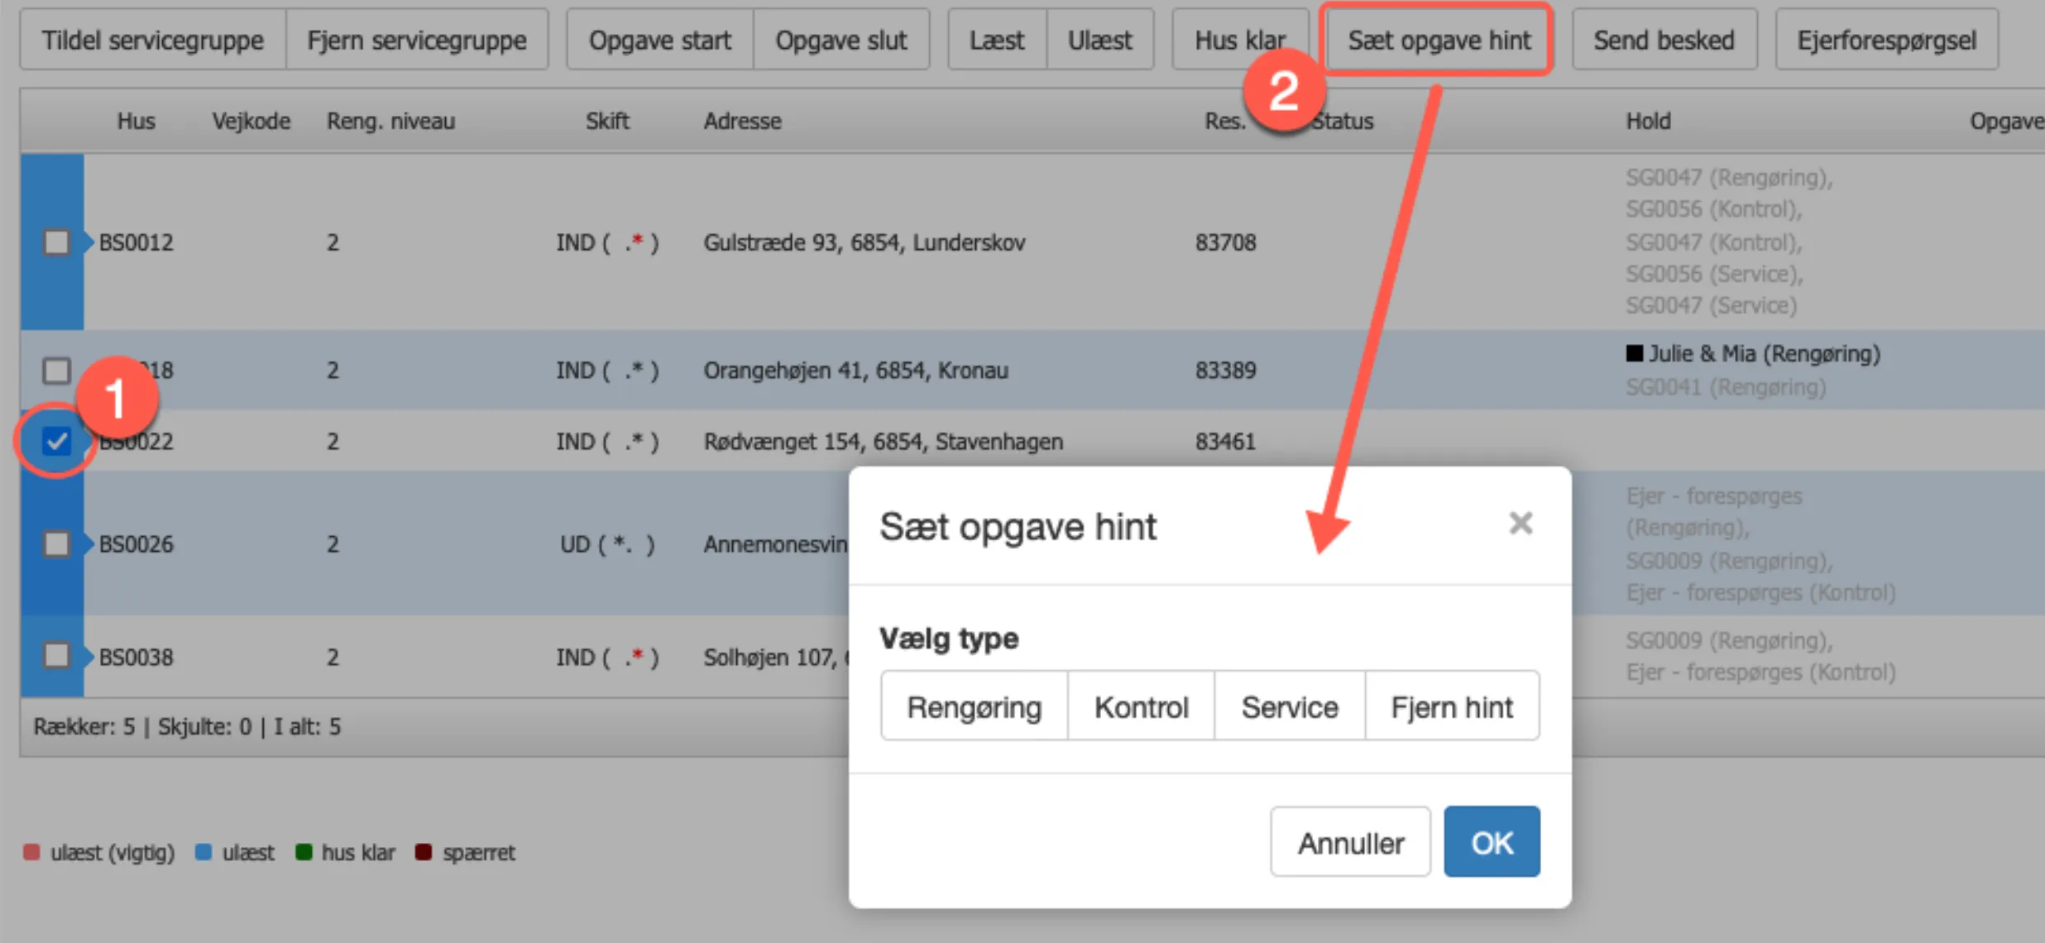Click the Opgave slut button
Viewport: 2045px width, 943px height.
click(x=841, y=40)
